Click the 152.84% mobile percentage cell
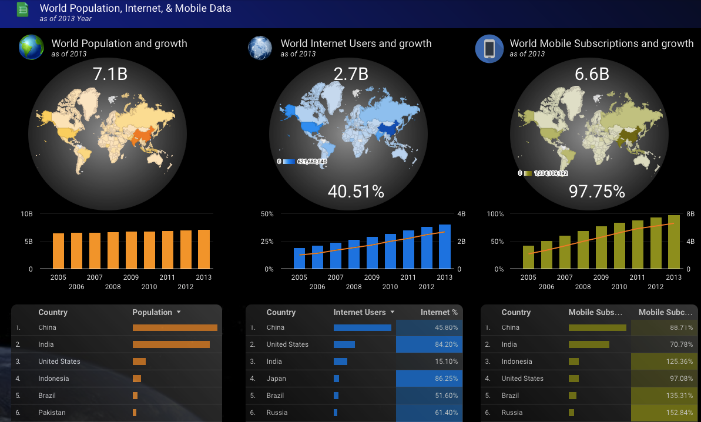The height and width of the screenshot is (422, 701). coord(665,412)
